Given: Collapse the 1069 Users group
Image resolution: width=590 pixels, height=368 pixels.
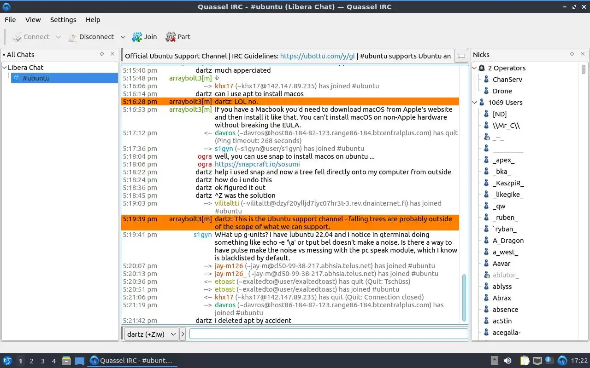Looking at the screenshot, I should click(475, 103).
